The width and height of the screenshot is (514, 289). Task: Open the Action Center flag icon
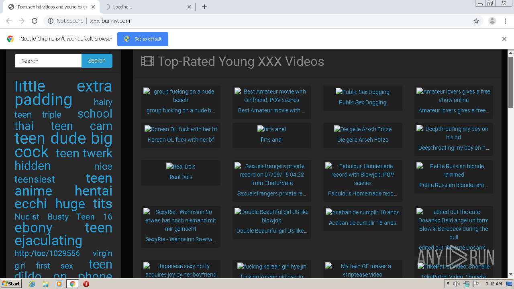pyautogui.click(x=476, y=284)
